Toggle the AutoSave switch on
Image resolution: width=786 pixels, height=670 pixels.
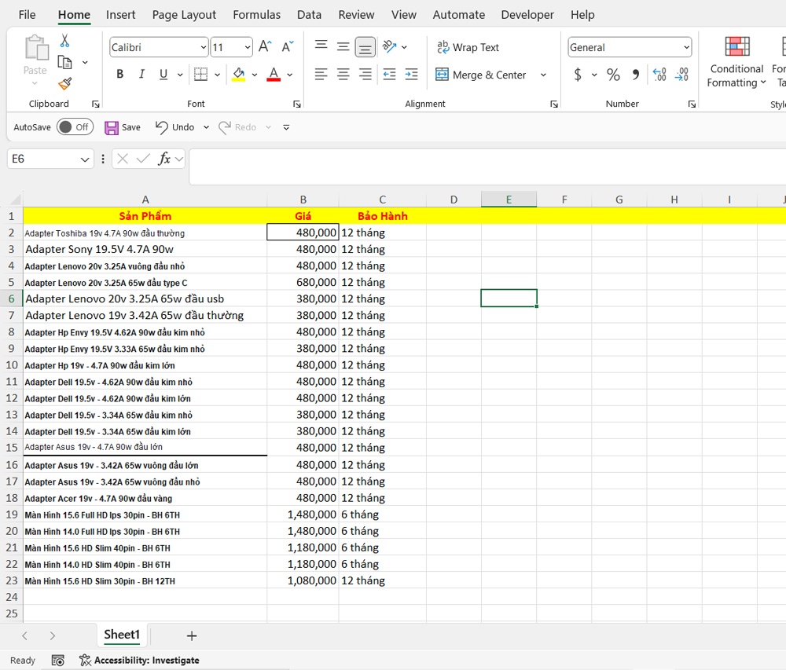click(75, 127)
